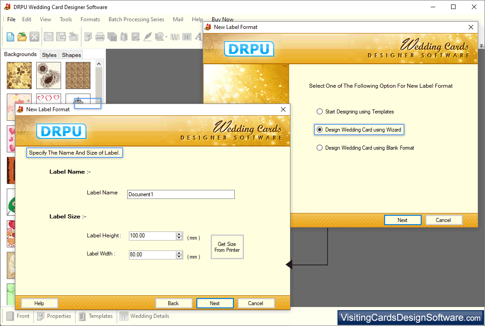Click the backgrounds list scroll-up arrow

(x=99, y=64)
